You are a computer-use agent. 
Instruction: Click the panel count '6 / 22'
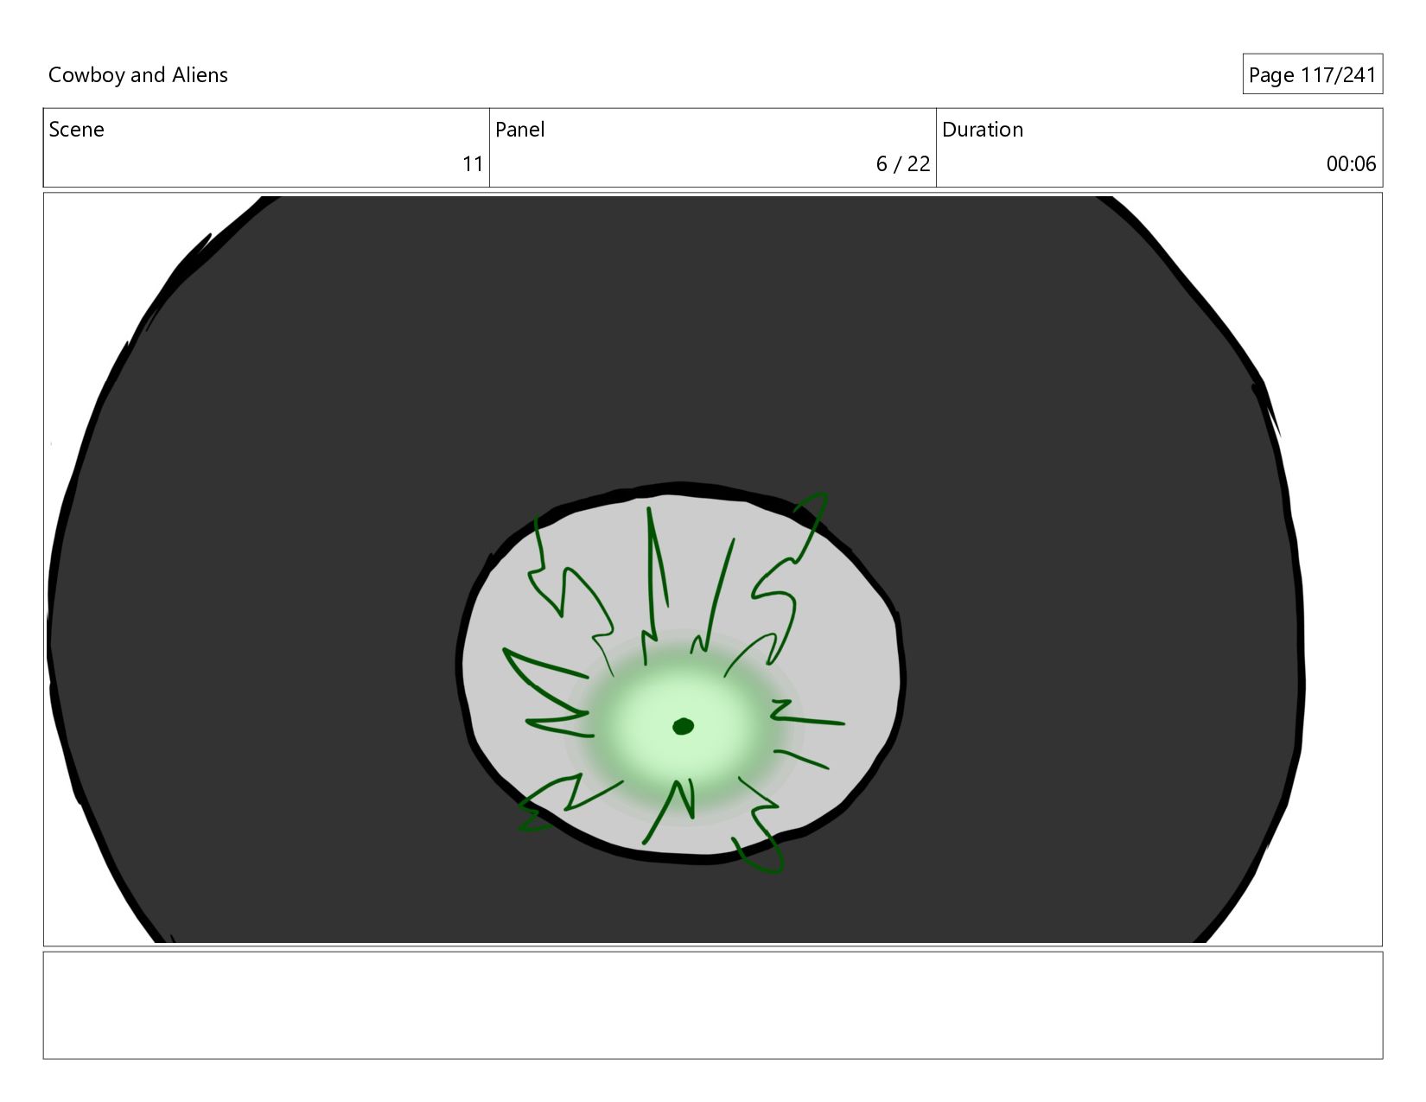click(x=903, y=164)
